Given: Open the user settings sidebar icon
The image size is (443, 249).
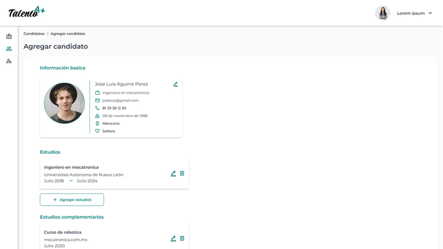Looking at the screenshot, I should click(9, 61).
